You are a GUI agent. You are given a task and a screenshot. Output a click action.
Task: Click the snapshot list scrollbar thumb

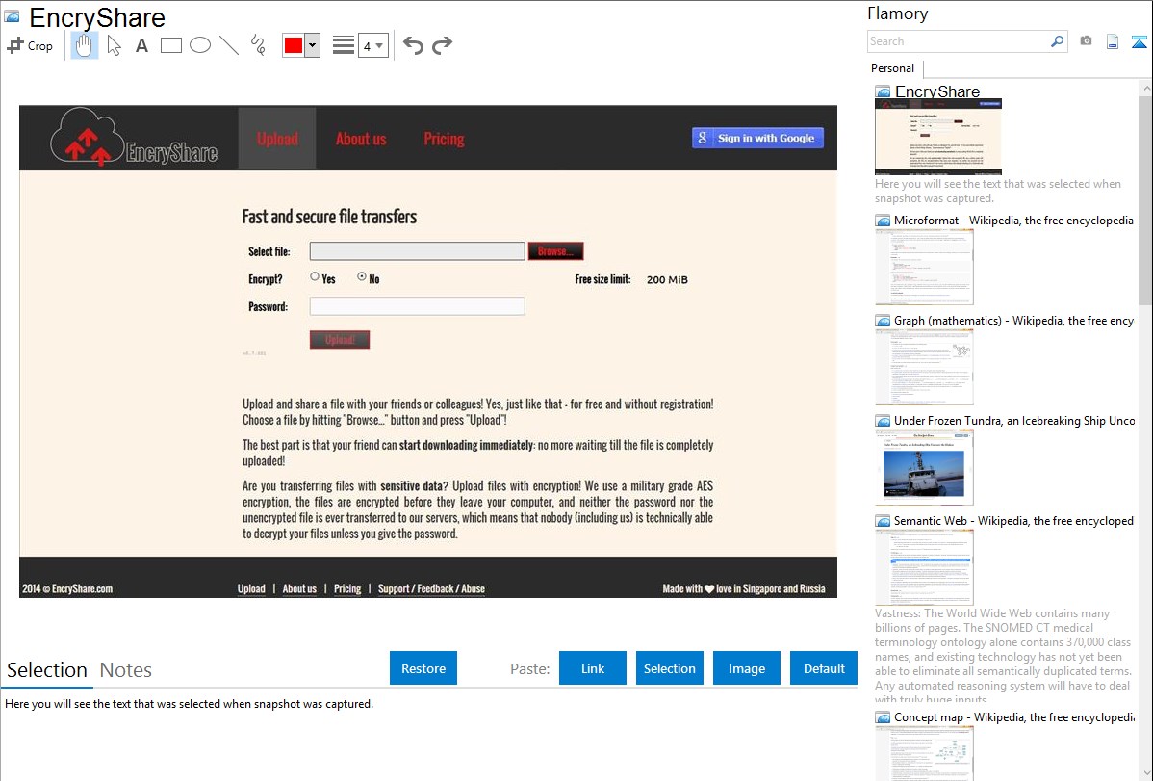click(x=1146, y=198)
